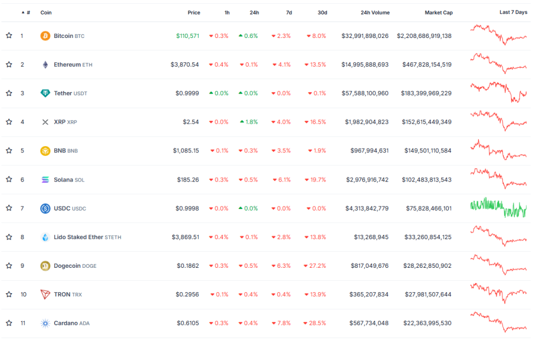
Task: Open the Ethereum coin page link
Action: (68, 64)
